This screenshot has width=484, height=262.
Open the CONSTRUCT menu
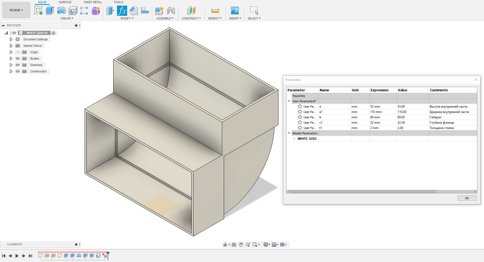[x=191, y=18]
